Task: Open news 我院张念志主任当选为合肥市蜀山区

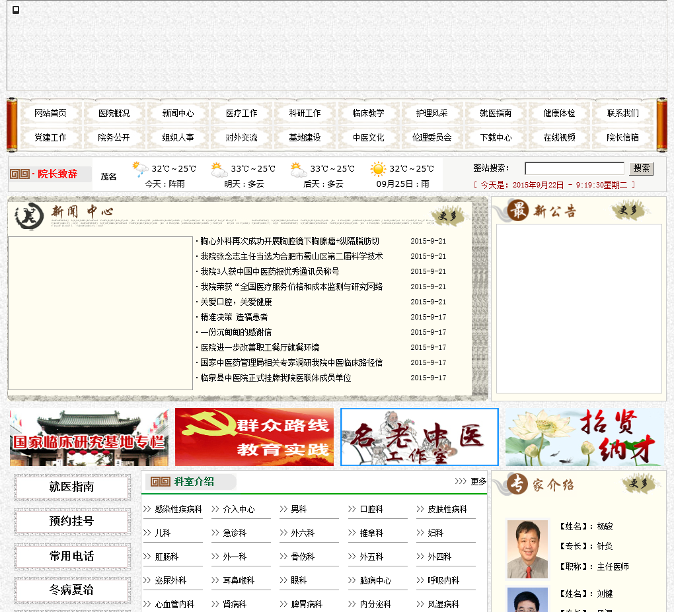Action: point(291,256)
